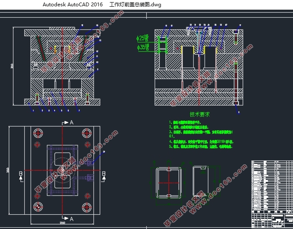Pick the 310 height dimension text

(12, 66)
